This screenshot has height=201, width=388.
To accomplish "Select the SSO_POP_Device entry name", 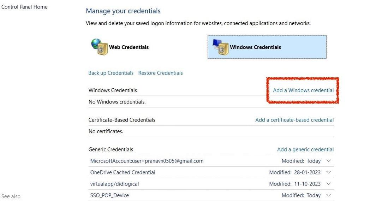I will (109, 195).
